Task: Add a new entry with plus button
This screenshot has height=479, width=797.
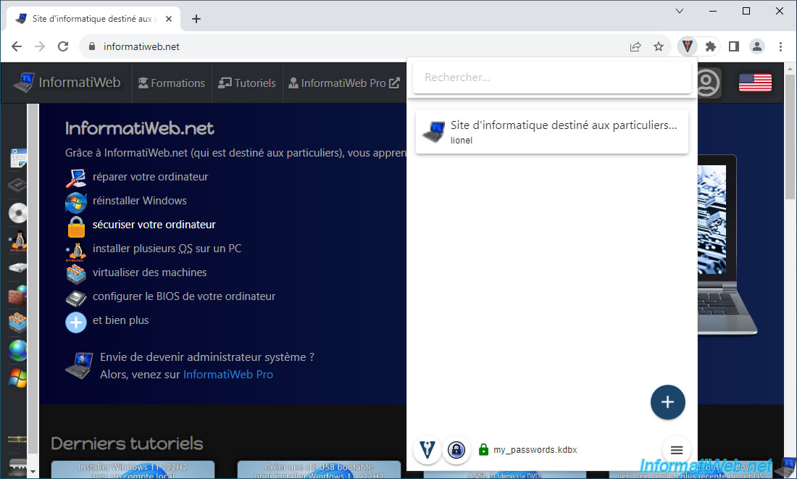Action: pyautogui.click(x=667, y=402)
